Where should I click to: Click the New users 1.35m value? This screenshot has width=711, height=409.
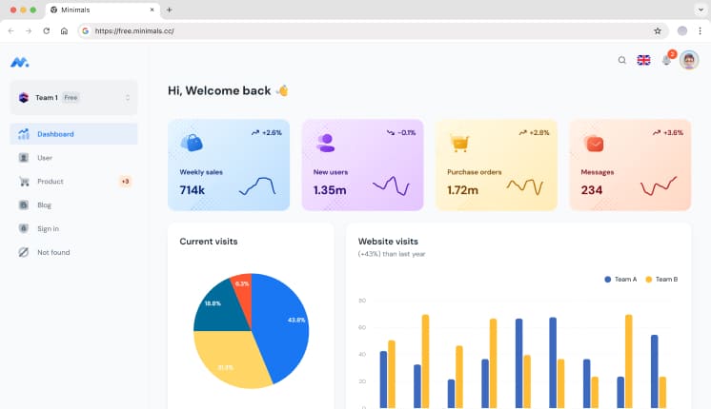[330, 190]
